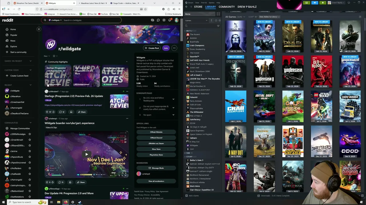Open Steam COMMUNITY tab
The height and width of the screenshot is (205, 366).
pyautogui.click(x=227, y=7)
